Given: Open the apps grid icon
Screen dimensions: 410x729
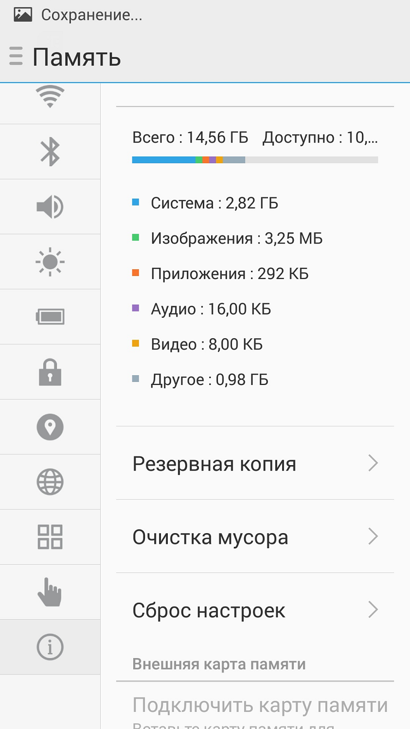Looking at the screenshot, I should 50,537.
